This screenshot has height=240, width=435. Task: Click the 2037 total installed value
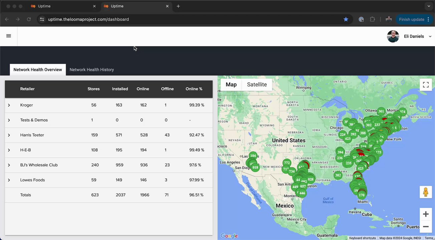click(121, 195)
